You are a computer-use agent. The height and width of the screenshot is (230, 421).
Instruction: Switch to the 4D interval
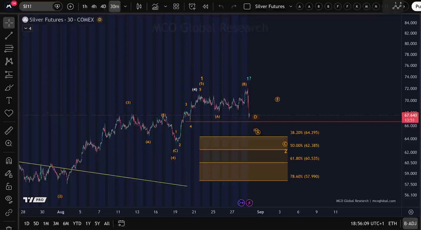(103, 6)
